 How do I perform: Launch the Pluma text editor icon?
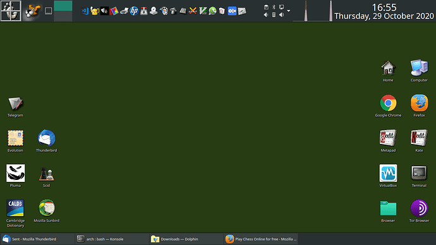pyautogui.click(x=15, y=173)
